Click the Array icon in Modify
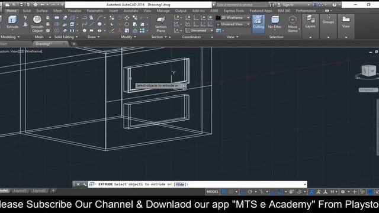 (x=142, y=31)
